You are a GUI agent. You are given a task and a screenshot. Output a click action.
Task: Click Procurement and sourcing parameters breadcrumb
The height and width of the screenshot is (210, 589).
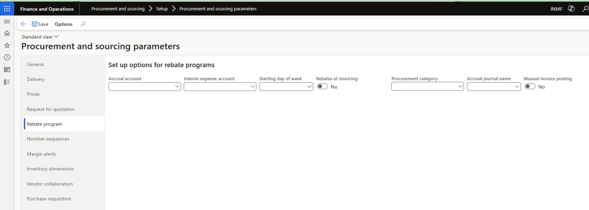pos(218,9)
